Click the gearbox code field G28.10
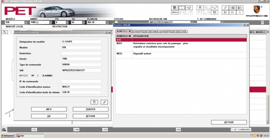This screenshot has height=139, width=270. pos(81,92)
